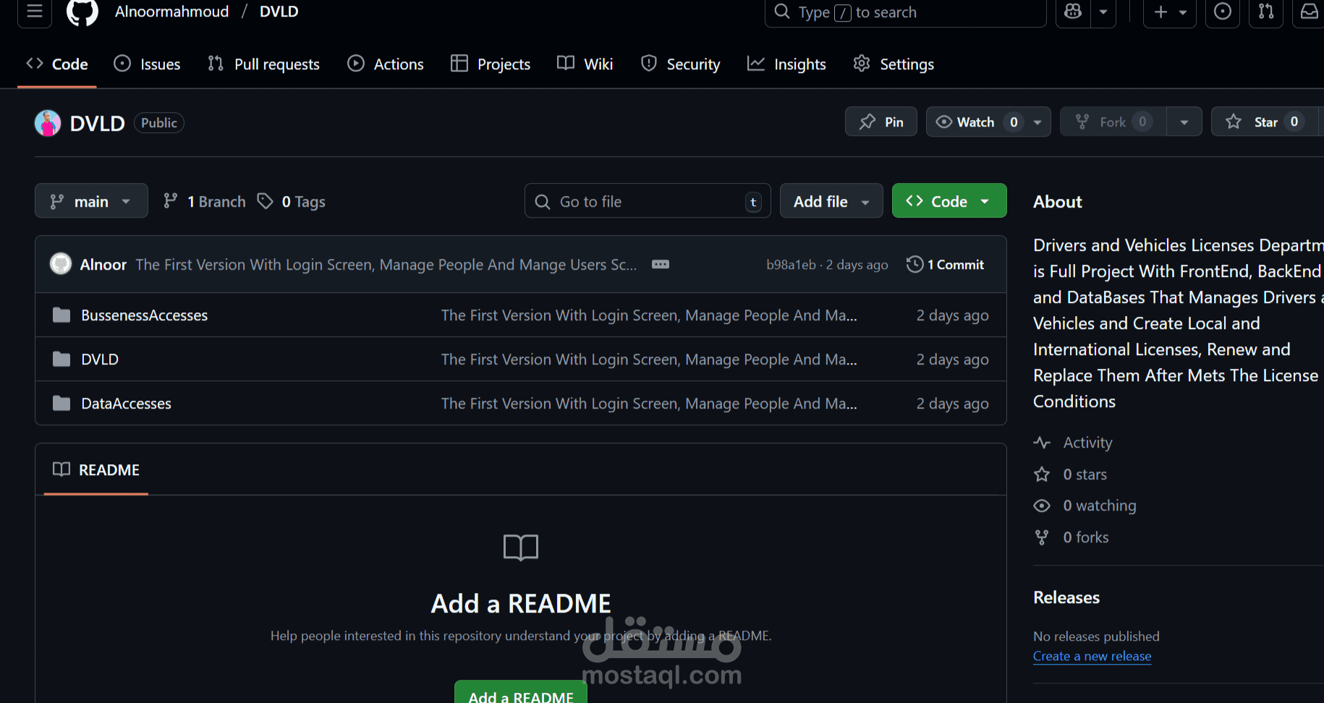
Task: Click Alnoor commit author avatar
Action: tap(61, 263)
